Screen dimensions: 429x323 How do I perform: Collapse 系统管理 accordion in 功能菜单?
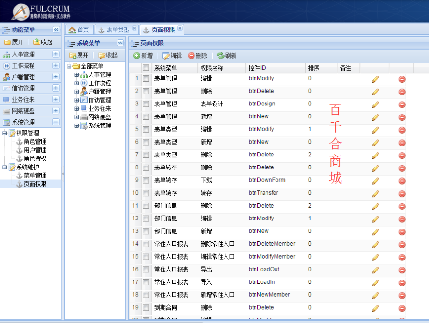coord(56,122)
